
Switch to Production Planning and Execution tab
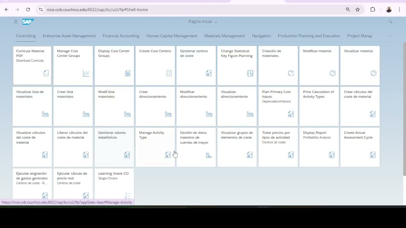[309, 36]
